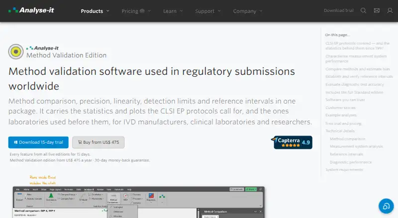Open Method comparison sub-link in sidebar
This screenshot has width=398, height=218.
pos(347,139)
